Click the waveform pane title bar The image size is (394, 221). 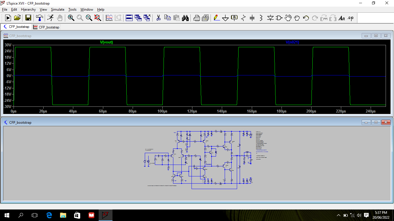pos(197,36)
